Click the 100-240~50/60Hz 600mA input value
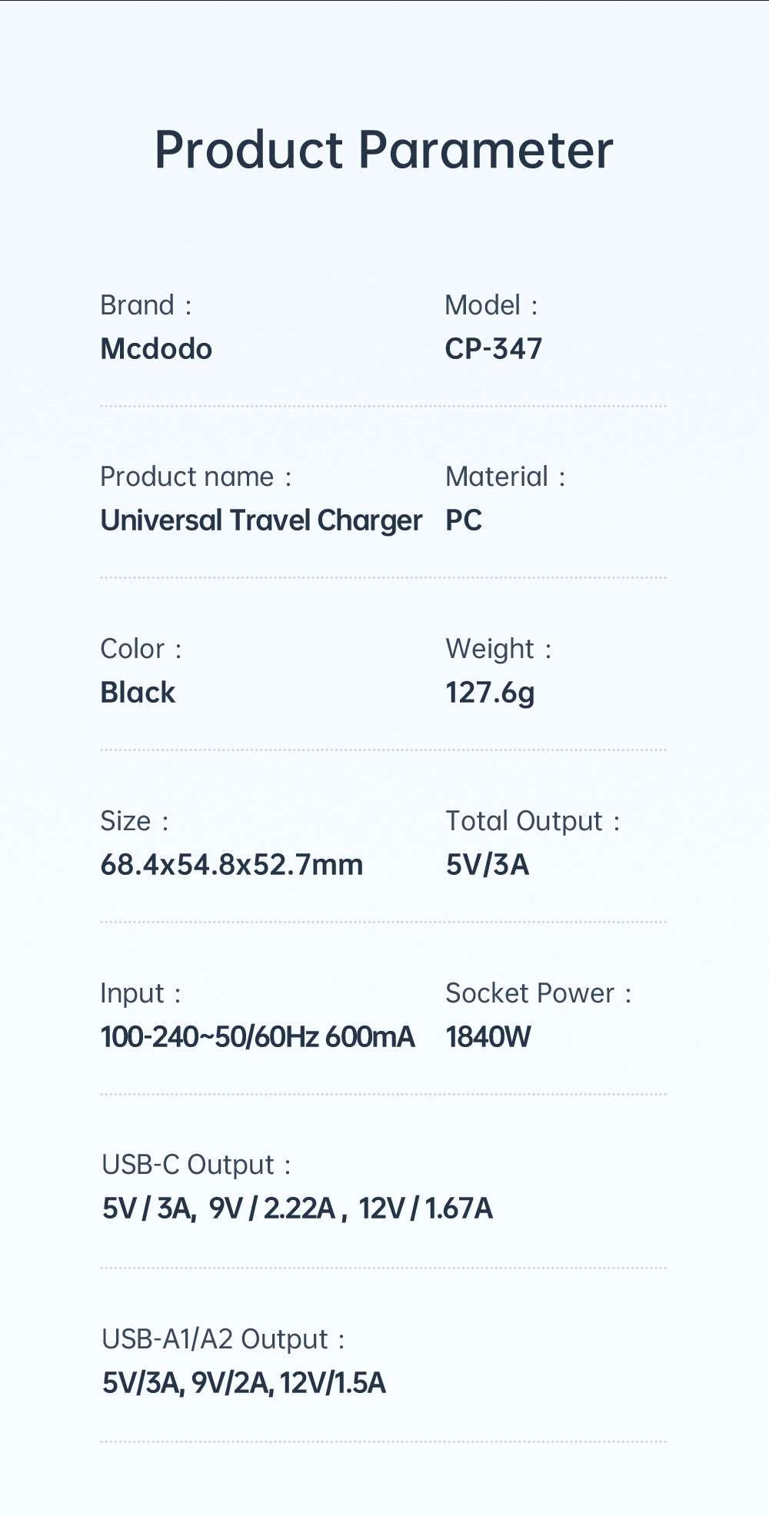This screenshot has height=1516, width=769. tap(258, 1037)
